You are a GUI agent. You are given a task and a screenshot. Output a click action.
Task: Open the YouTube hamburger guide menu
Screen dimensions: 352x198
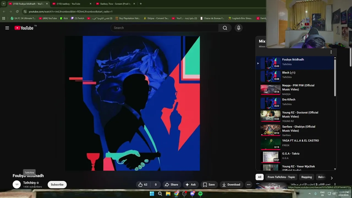pos(7,28)
